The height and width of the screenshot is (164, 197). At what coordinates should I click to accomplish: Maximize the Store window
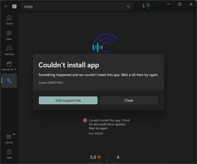click(180, 4)
